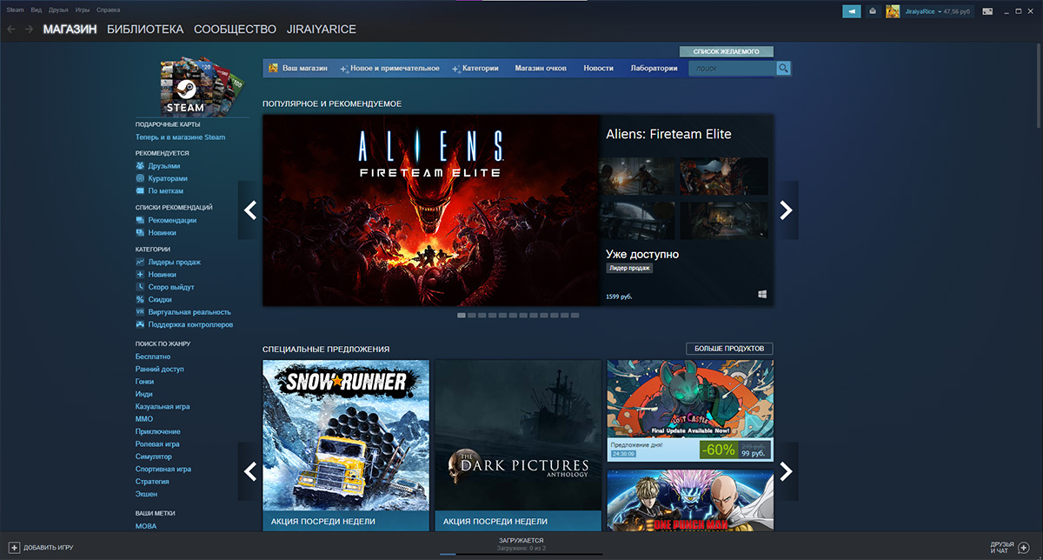Click the По меткам tags icon
1043x560 pixels.
pos(140,190)
